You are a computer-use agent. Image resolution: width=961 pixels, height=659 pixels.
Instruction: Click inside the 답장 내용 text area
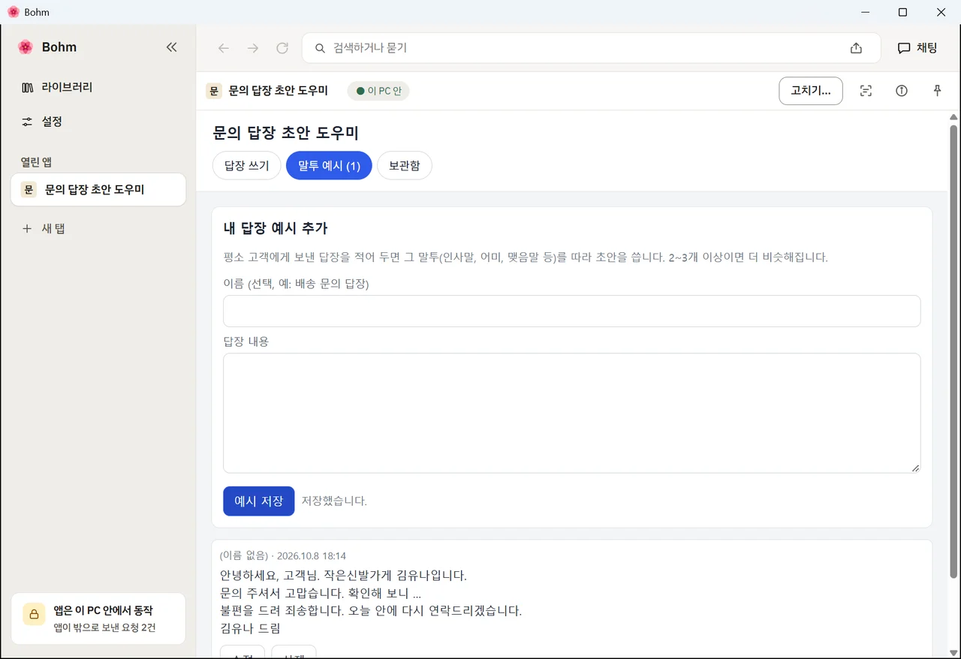click(572, 414)
